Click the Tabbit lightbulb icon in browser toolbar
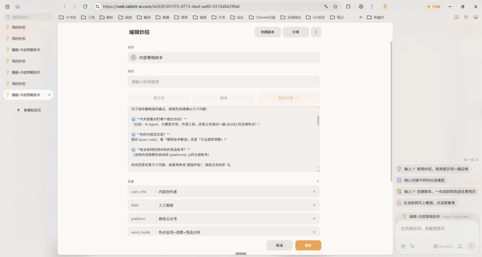Viewport: 482px width, 257px height. (x=385, y=6)
